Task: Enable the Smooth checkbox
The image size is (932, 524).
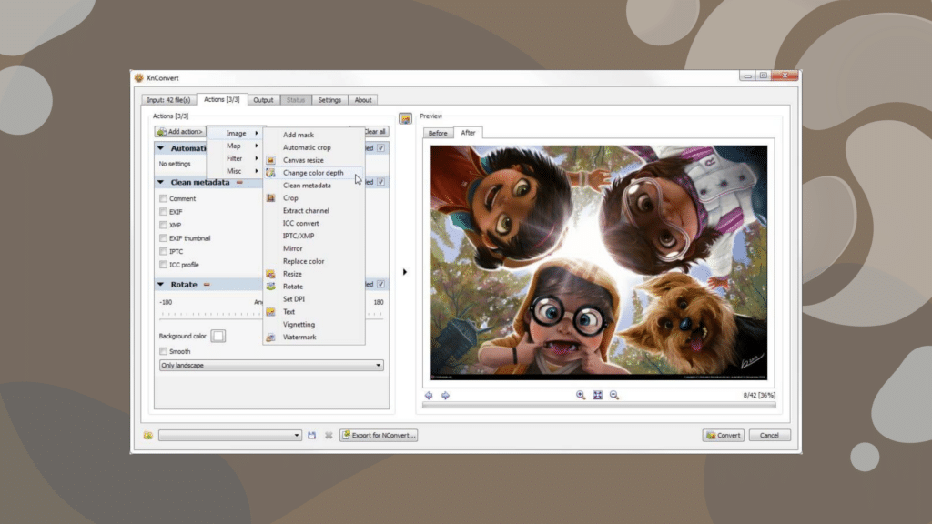Action: coord(164,351)
